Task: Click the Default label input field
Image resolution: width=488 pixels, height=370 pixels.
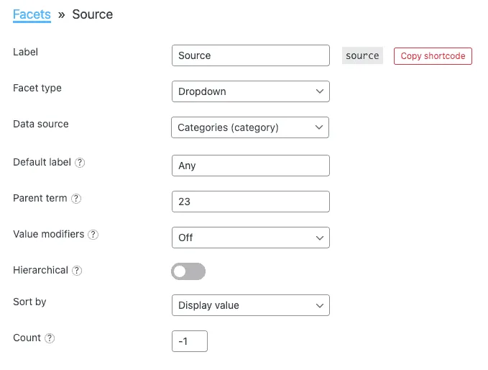Action: click(251, 166)
